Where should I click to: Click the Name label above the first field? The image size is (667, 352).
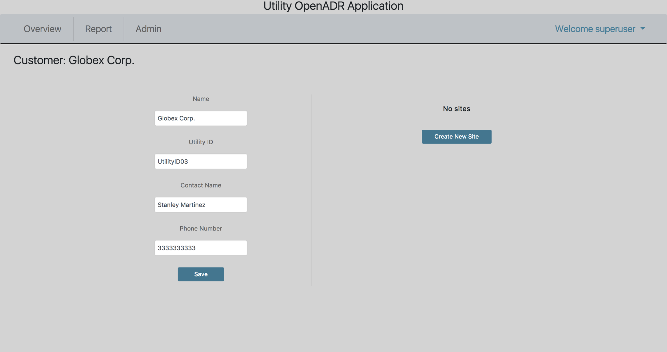201,99
